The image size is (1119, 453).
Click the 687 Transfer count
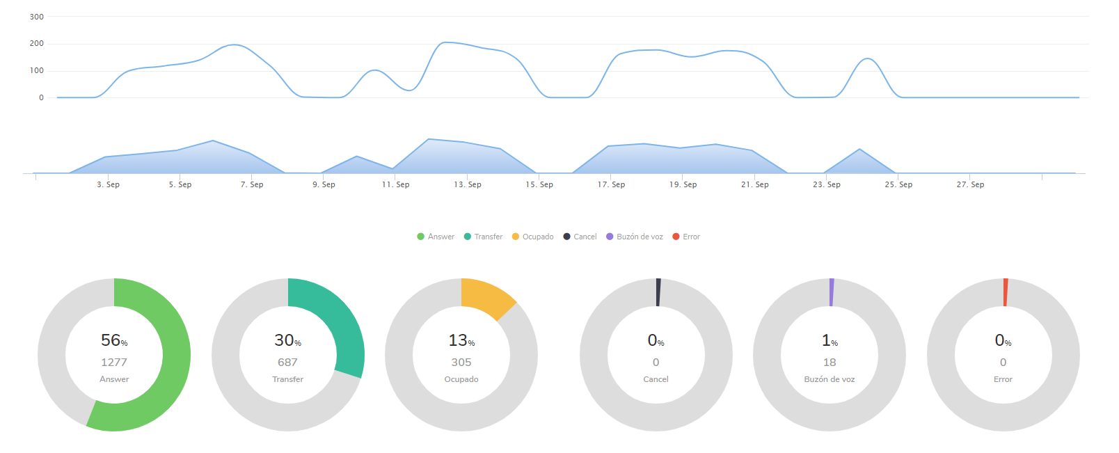[x=287, y=363]
